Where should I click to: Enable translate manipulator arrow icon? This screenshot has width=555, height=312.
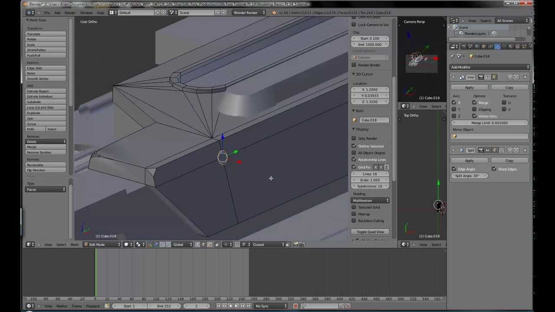(x=156, y=244)
